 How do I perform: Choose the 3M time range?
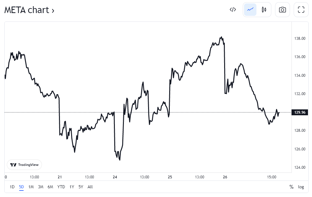pos(41,187)
